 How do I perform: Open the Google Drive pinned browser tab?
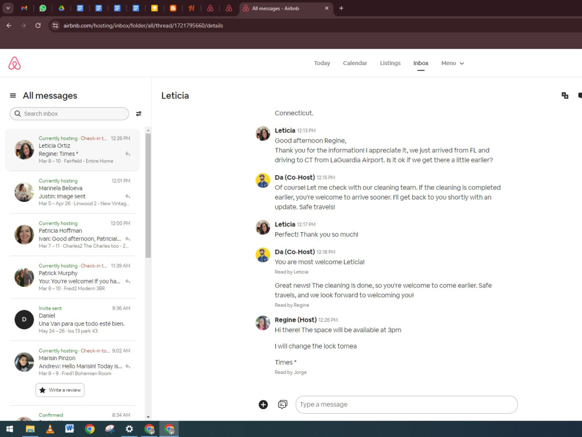(x=61, y=8)
